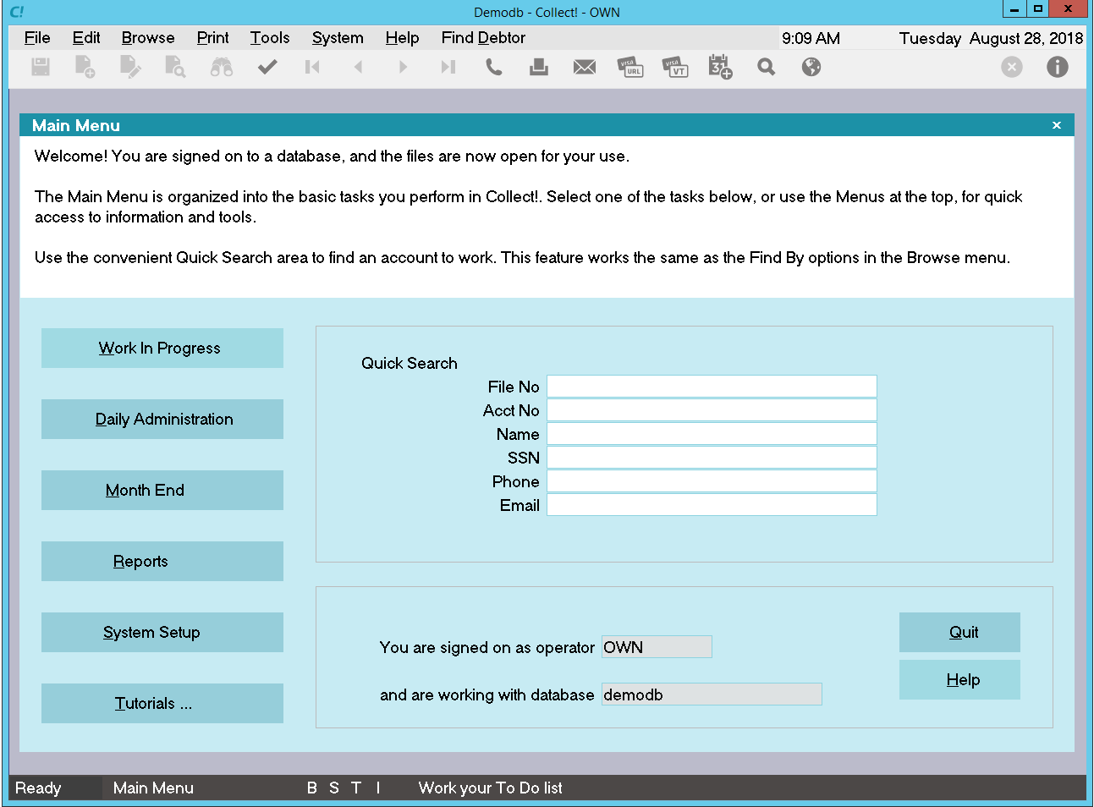The image size is (1094, 807).
Task: Click the checkmark icon in toolbar
Action: (267, 67)
